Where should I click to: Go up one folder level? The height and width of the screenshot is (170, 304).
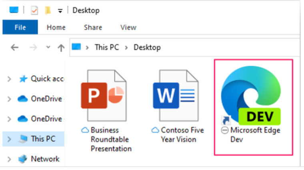click(x=61, y=47)
